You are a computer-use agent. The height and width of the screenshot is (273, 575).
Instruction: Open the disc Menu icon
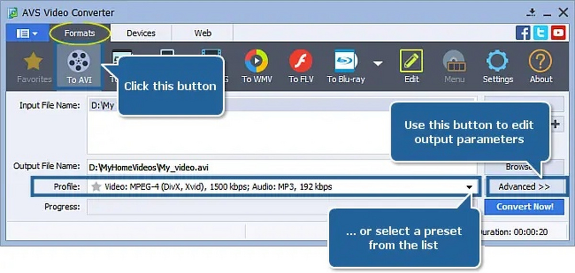(x=454, y=66)
